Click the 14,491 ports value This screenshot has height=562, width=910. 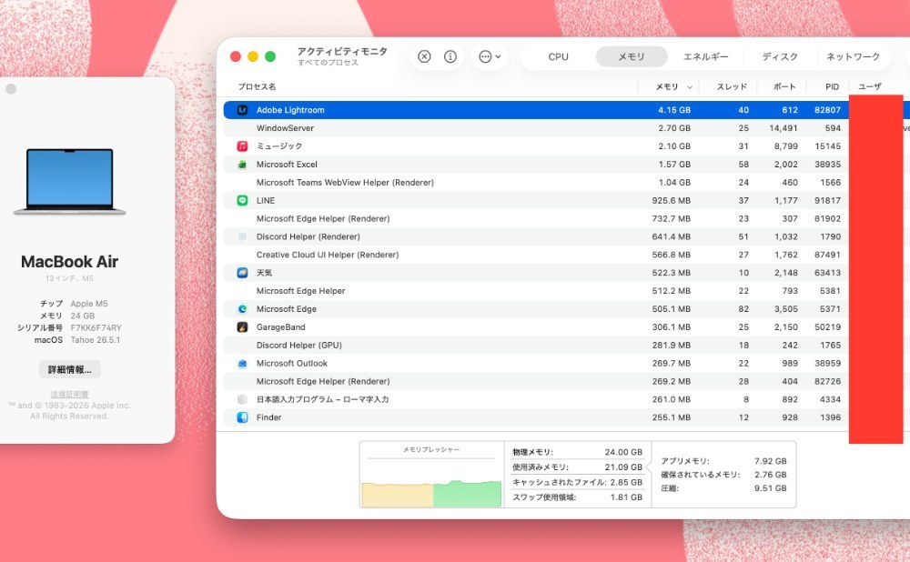click(784, 127)
